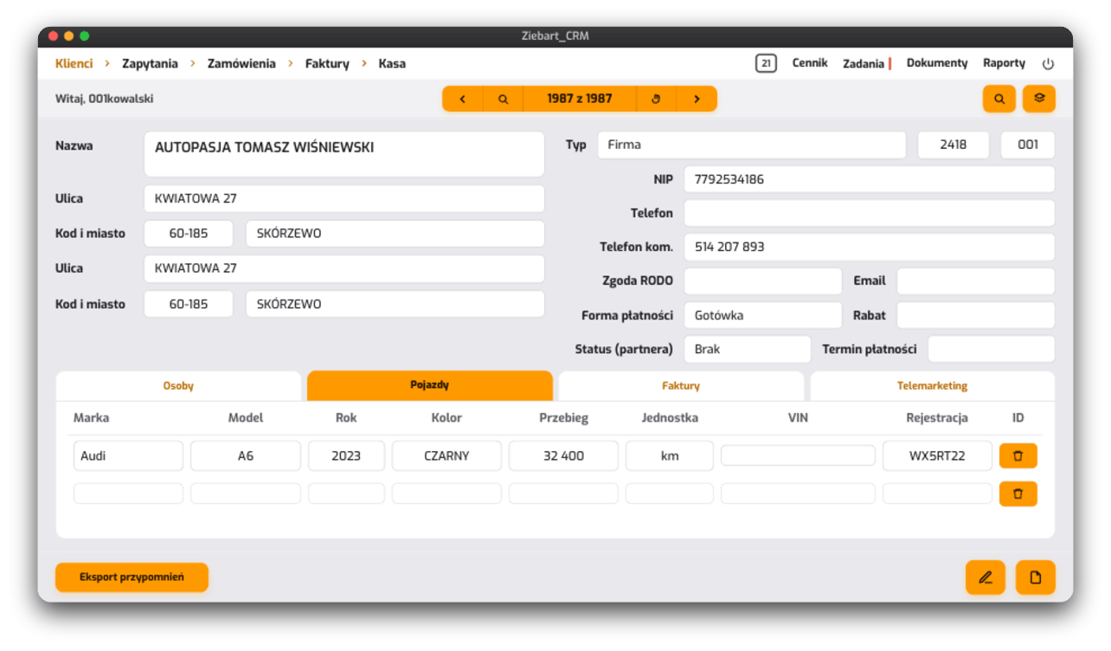Open the Typ field showing Firma
1111x651 pixels.
click(751, 145)
